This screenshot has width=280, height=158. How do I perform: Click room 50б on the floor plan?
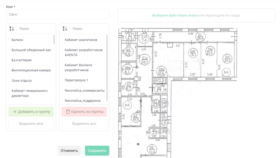[193, 53]
